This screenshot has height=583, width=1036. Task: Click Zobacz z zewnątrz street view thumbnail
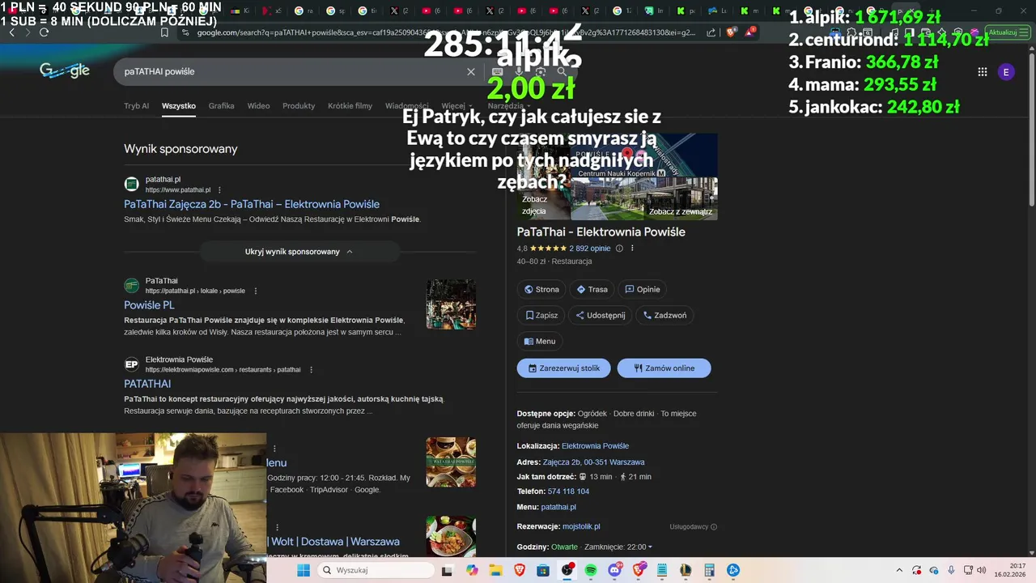[x=644, y=198]
